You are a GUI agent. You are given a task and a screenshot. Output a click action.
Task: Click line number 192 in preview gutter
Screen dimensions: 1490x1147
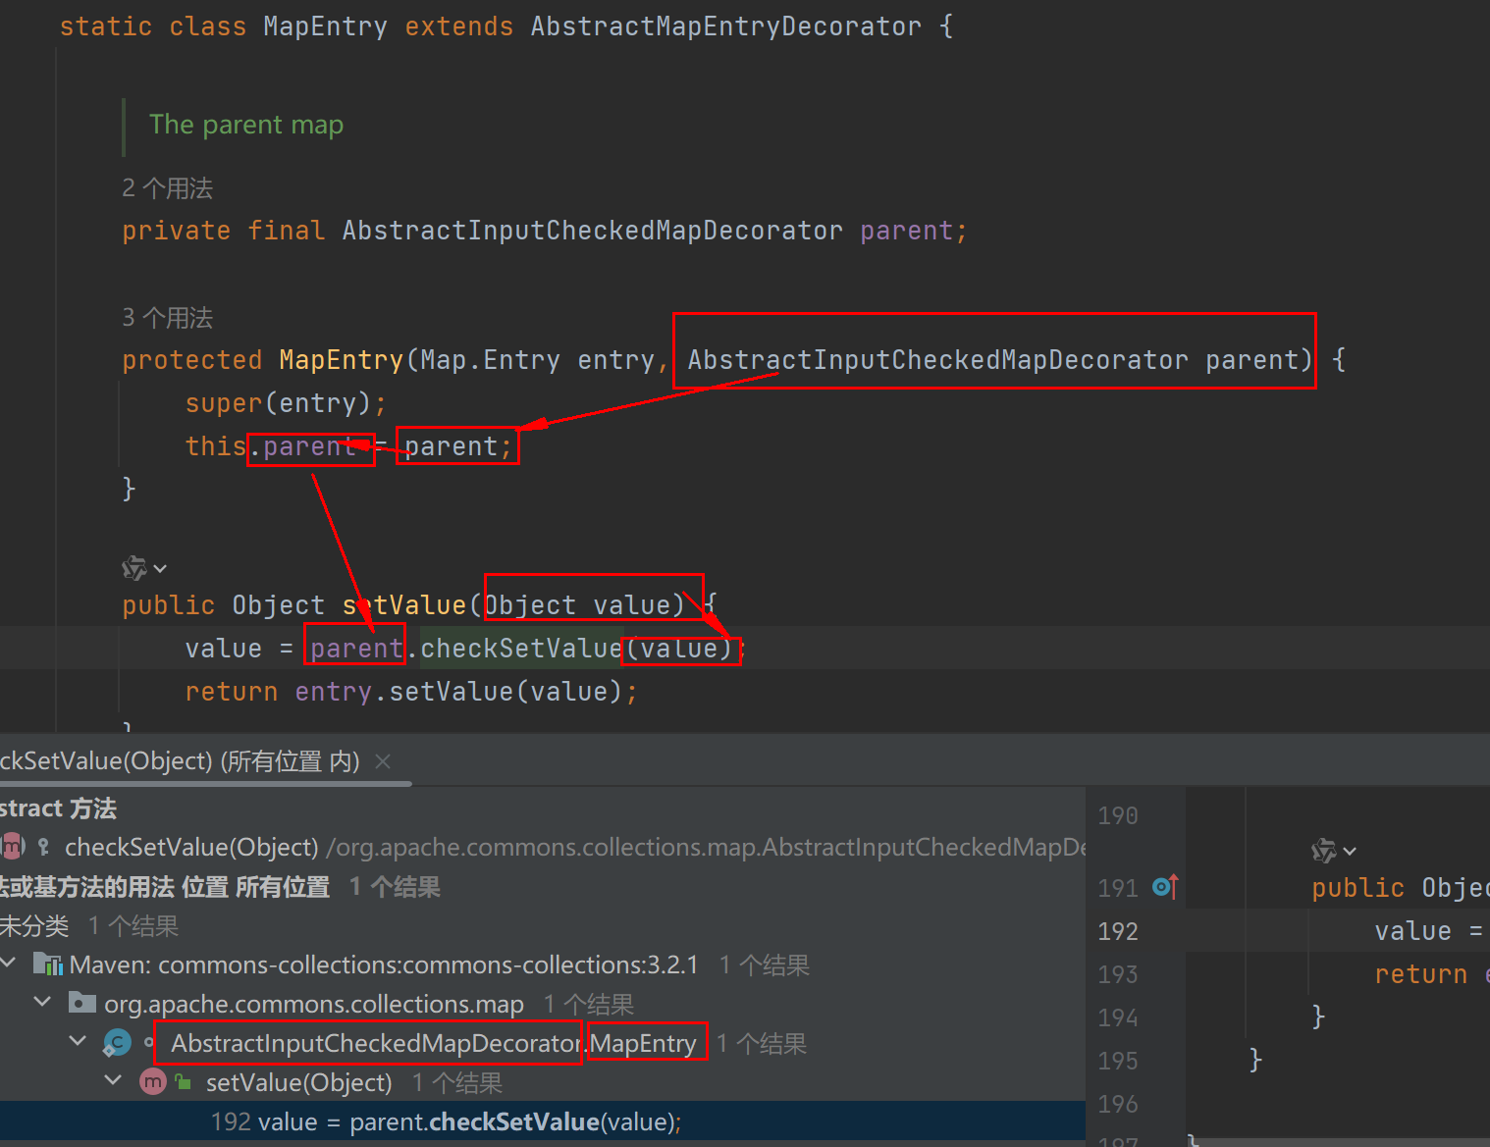point(1118,931)
